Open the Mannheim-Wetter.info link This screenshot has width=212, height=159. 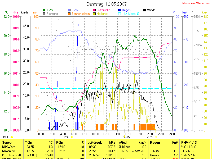pos(196,3)
